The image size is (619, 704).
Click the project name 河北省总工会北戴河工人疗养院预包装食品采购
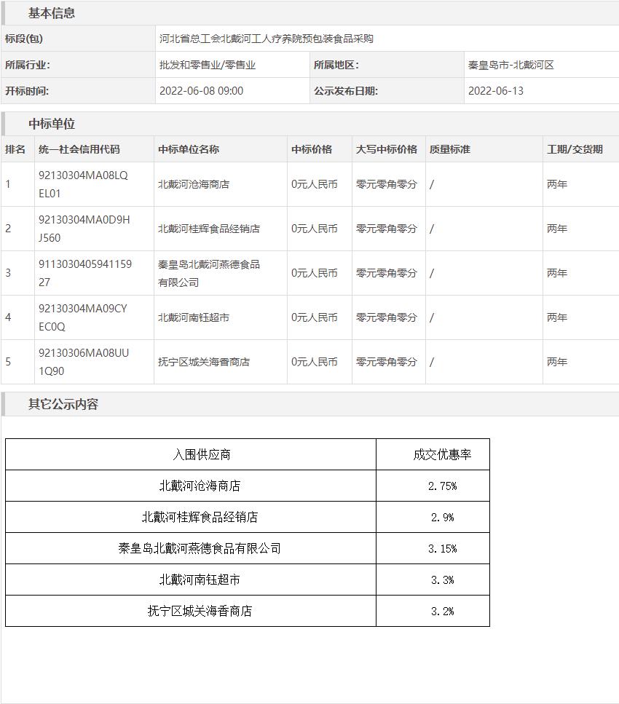pyautogui.click(x=266, y=39)
